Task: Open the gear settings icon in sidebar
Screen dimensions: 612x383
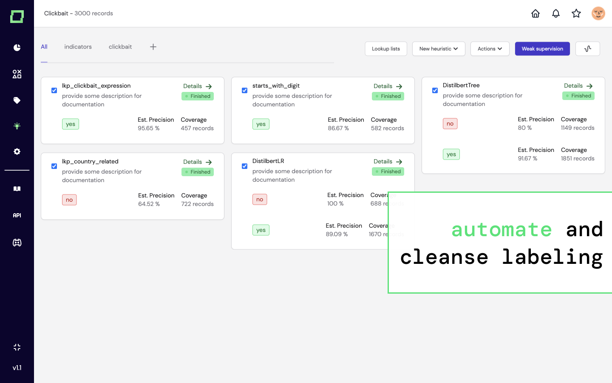Action: click(17, 151)
